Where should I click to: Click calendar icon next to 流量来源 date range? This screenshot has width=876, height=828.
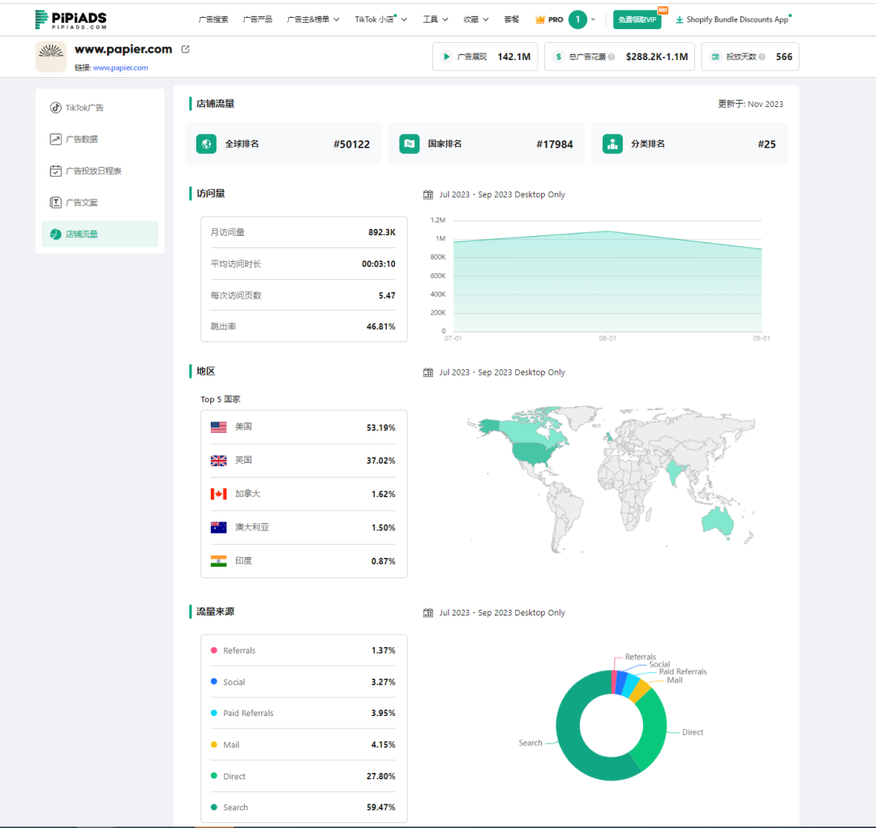click(x=428, y=612)
